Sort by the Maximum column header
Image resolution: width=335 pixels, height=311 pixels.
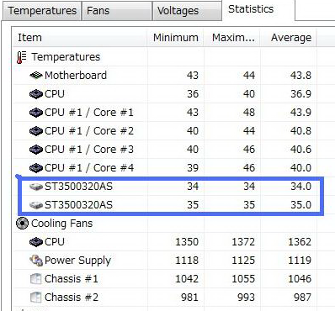(233, 37)
